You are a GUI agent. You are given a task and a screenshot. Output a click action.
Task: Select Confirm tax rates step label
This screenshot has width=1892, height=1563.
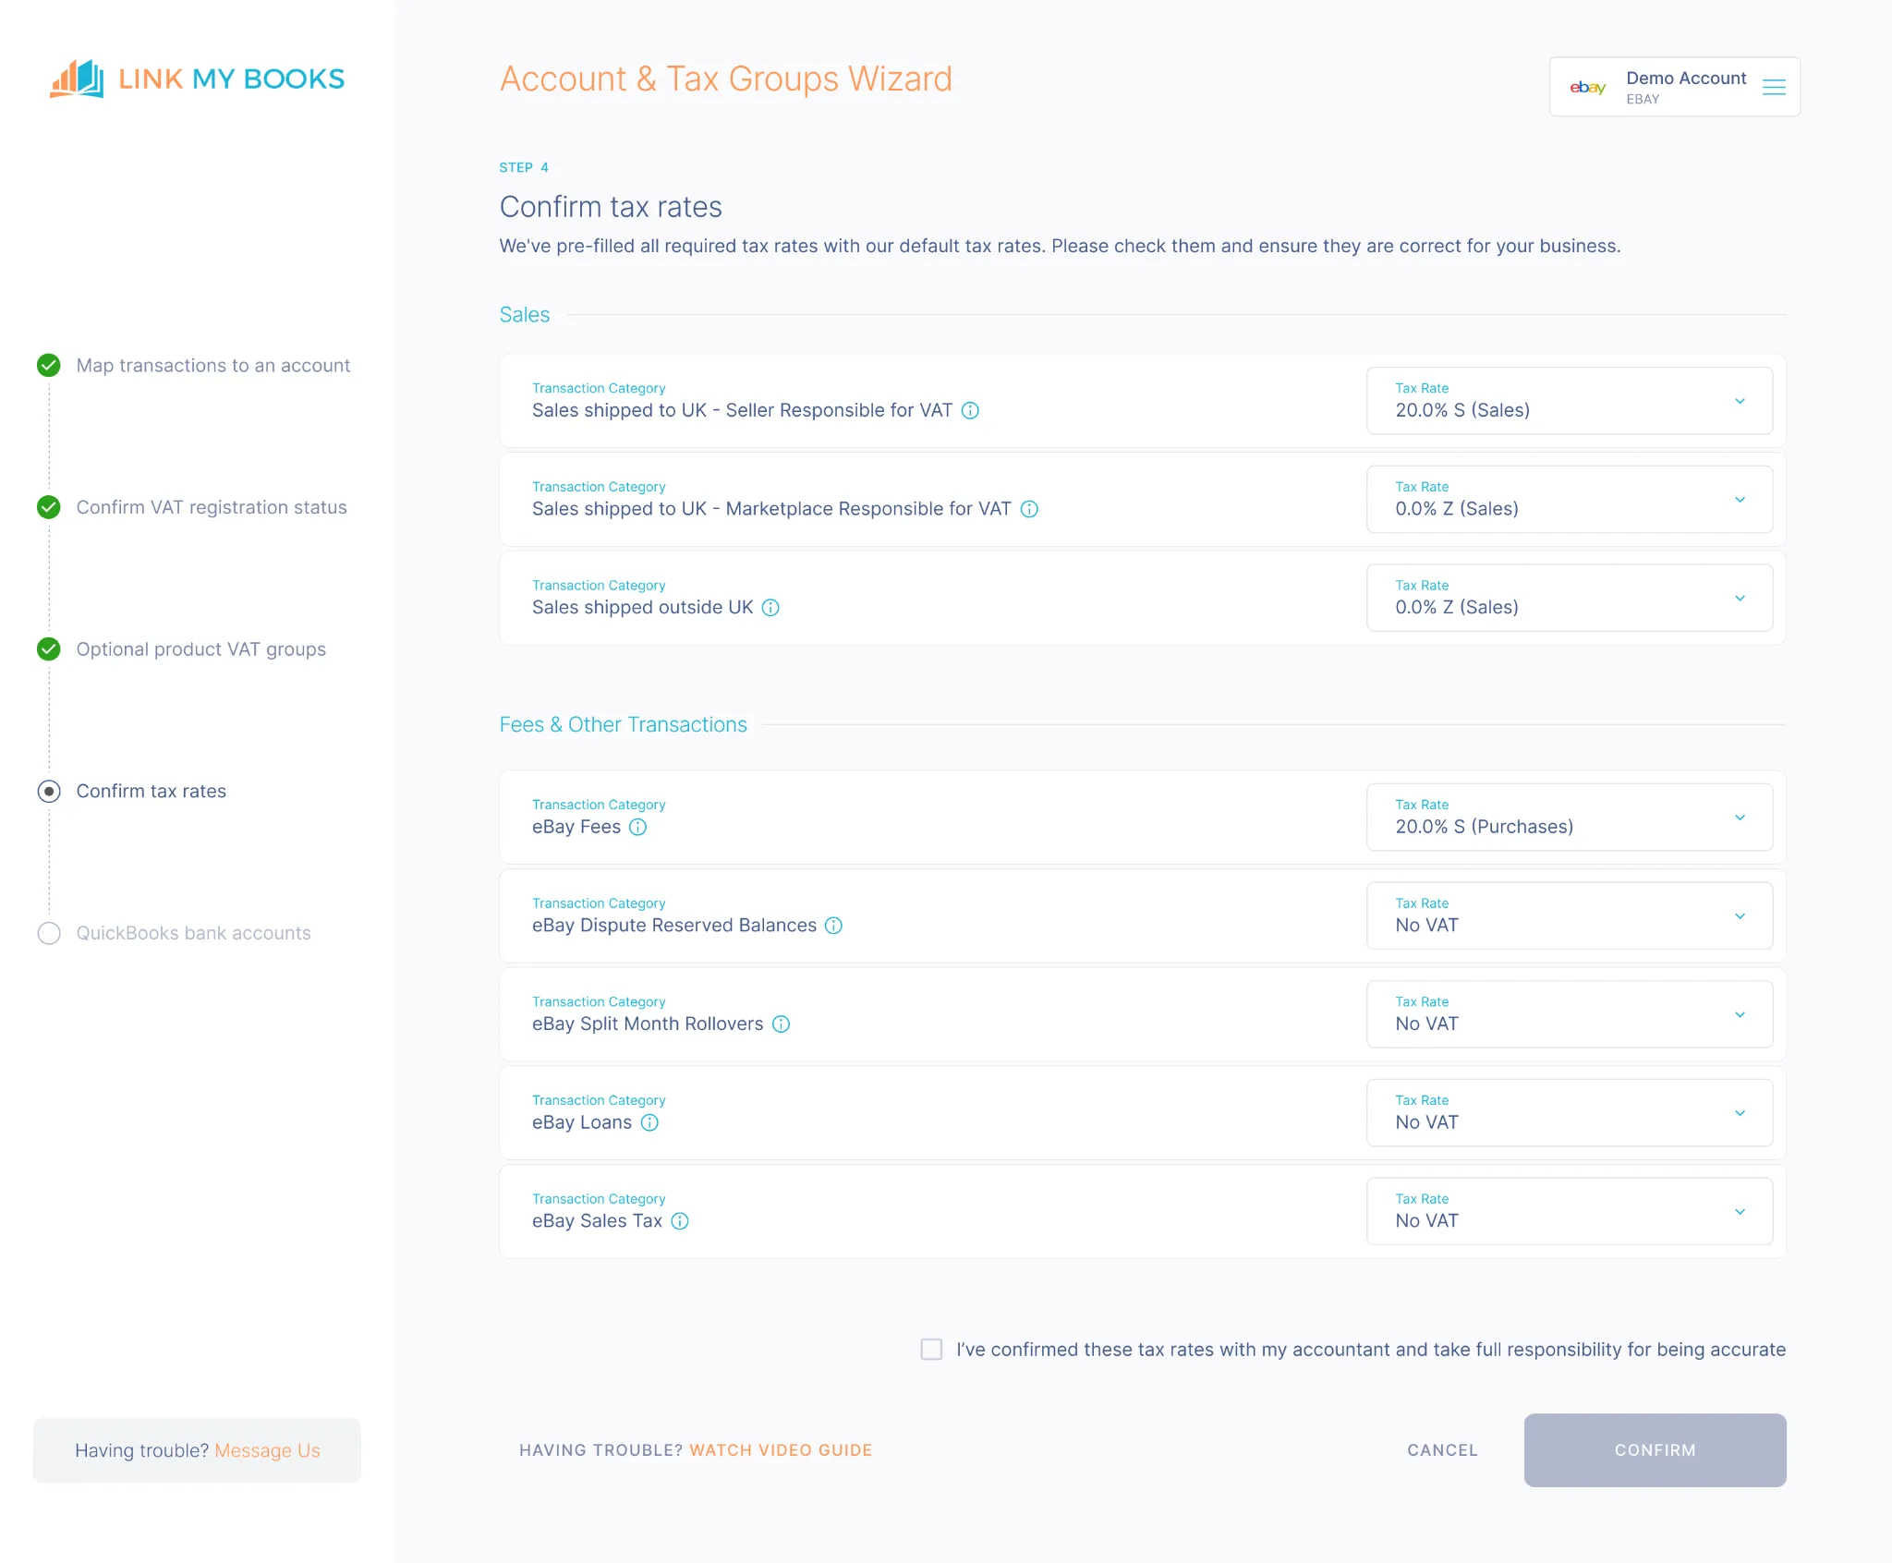point(152,791)
